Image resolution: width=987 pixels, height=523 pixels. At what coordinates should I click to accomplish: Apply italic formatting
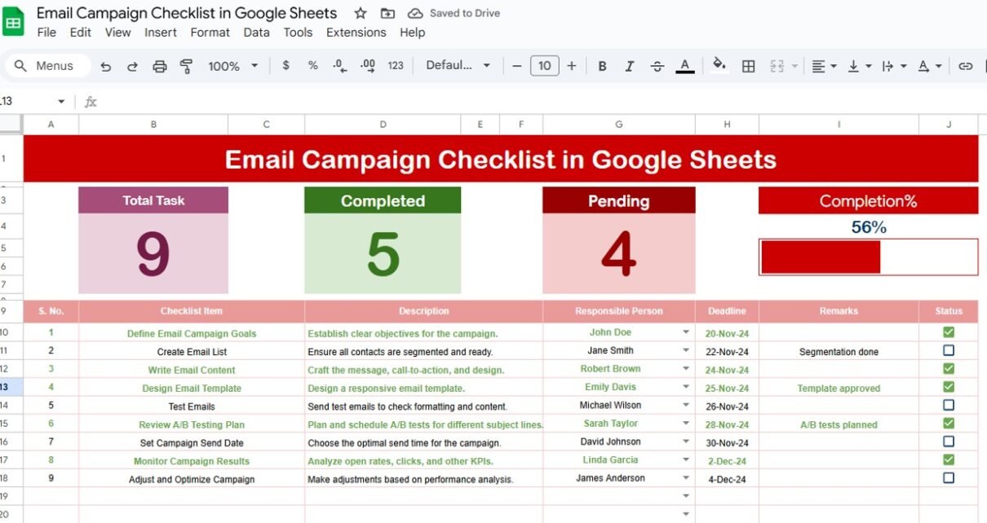point(630,66)
